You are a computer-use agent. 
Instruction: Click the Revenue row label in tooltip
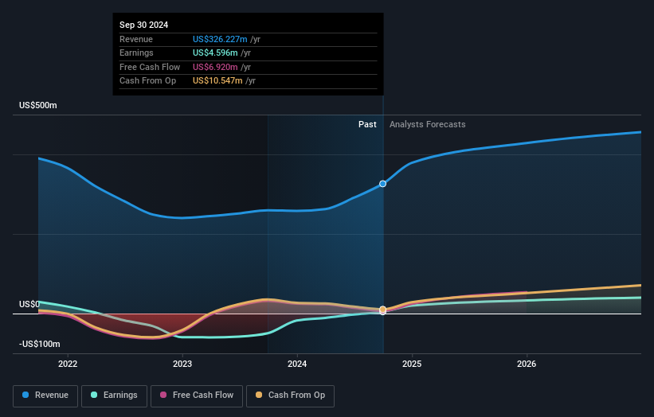[136, 39]
